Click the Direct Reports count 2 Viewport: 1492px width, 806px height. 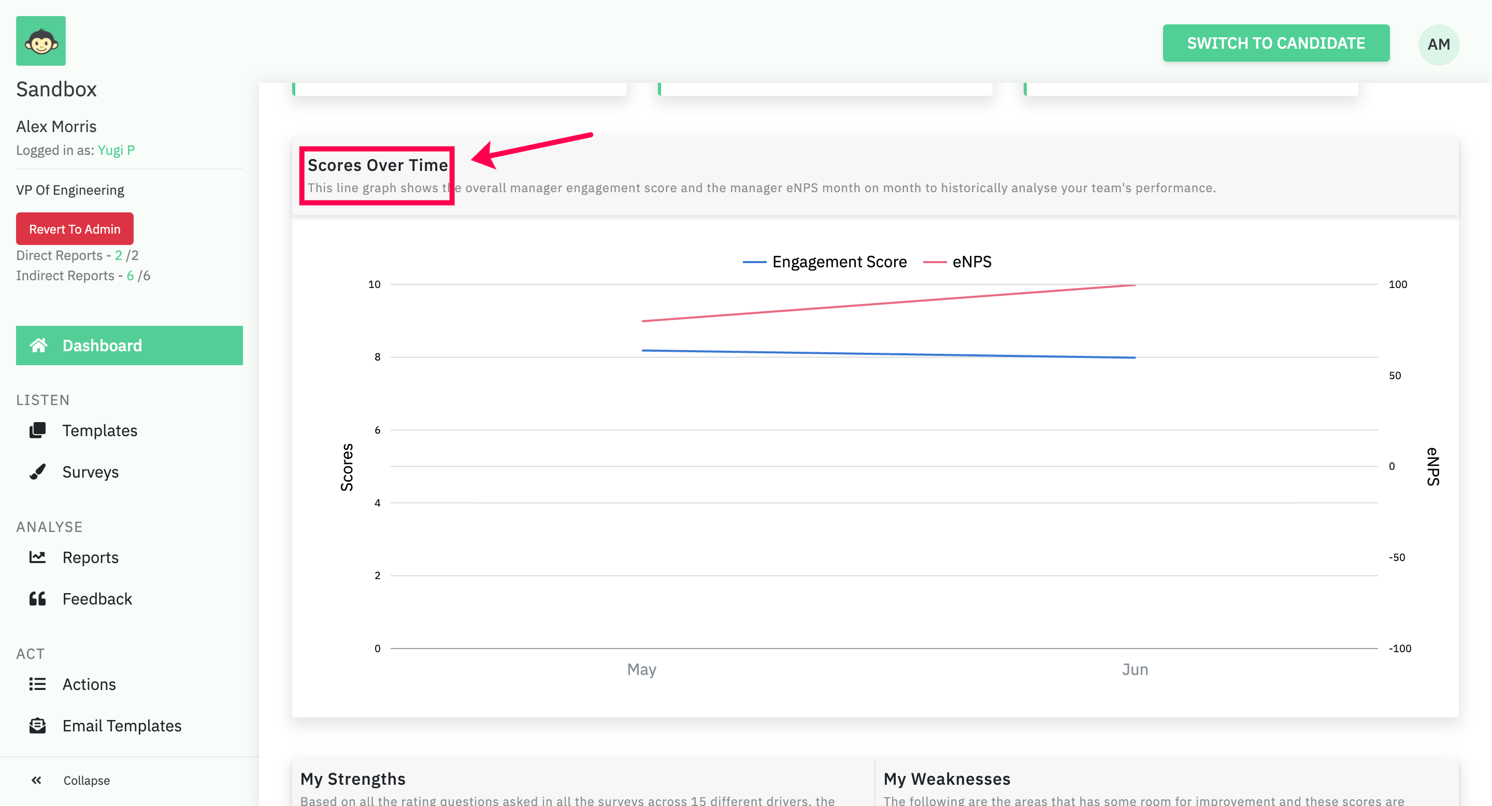pyautogui.click(x=118, y=255)
